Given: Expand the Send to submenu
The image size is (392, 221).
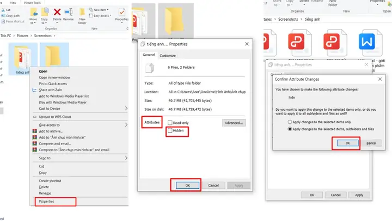Looking at the screenshot, I should point(126,158).
